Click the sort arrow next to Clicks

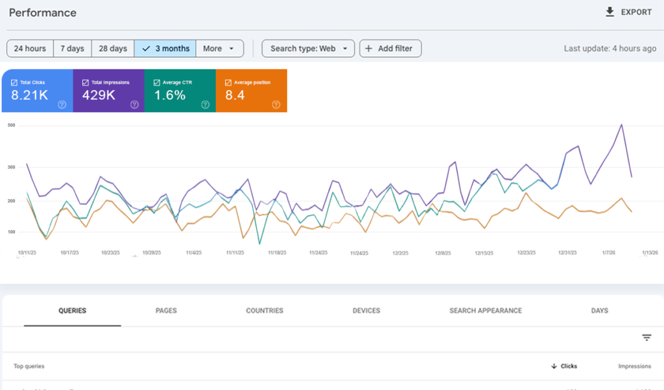tap(554, 366)
